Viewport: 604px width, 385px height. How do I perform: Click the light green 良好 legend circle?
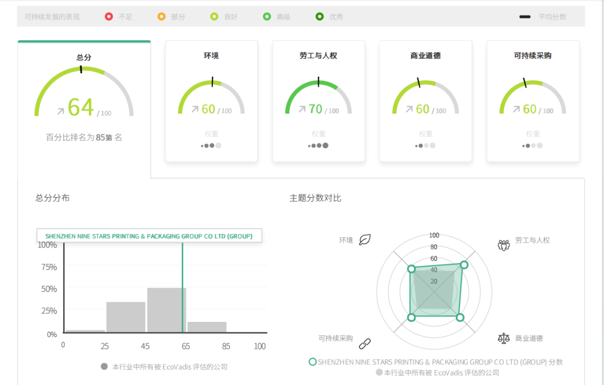214,17
